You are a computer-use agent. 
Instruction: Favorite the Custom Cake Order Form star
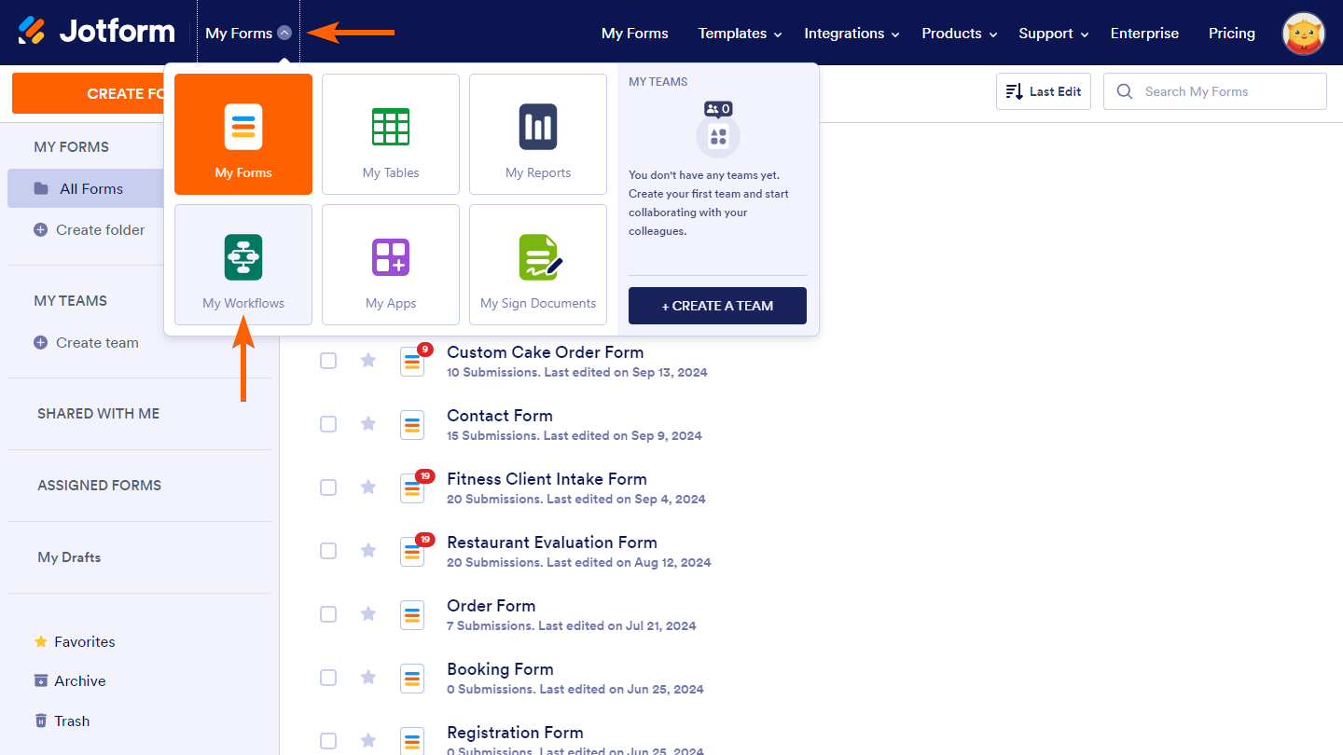click(368, 360)
